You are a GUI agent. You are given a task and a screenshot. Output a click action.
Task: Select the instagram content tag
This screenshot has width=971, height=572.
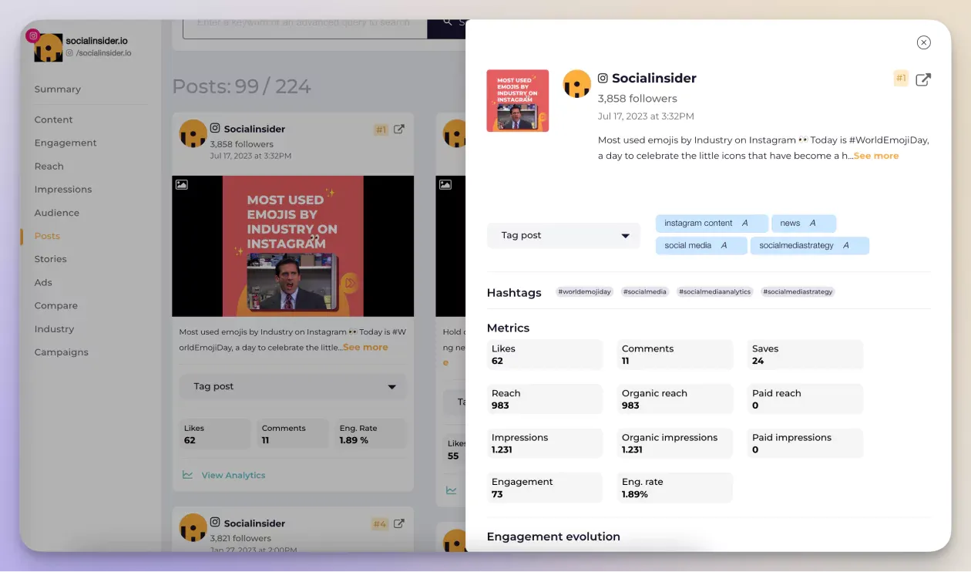[x=712, y=224]
